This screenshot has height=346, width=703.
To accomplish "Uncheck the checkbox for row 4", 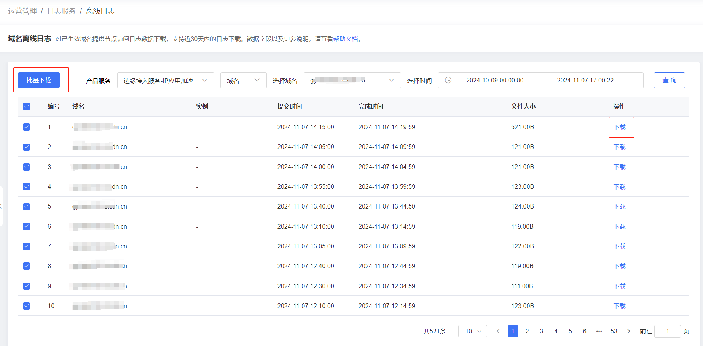I will [x=27, y=186].
